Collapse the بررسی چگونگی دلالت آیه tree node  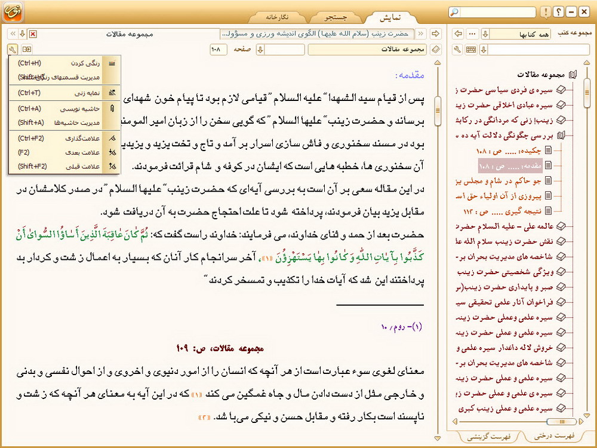coord(561,136)
